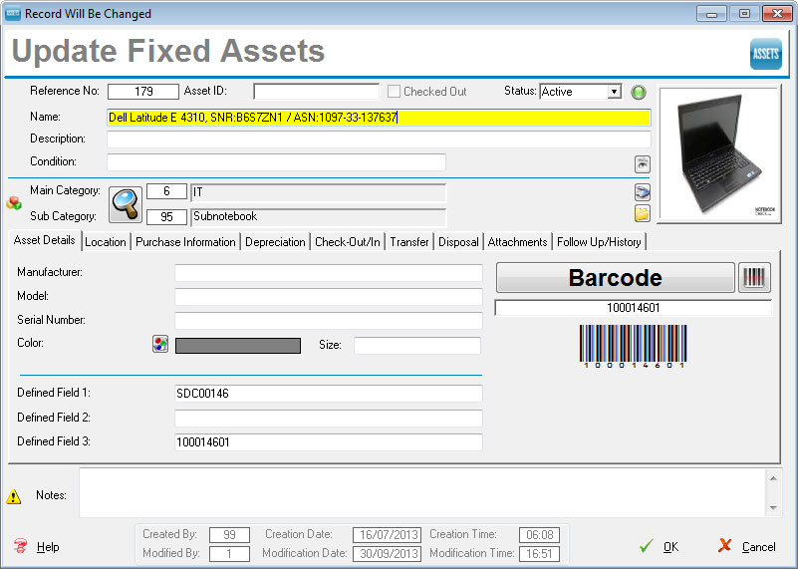
Task: Toggle the Checked Out checkbox
Action: [x=395, y=92]
